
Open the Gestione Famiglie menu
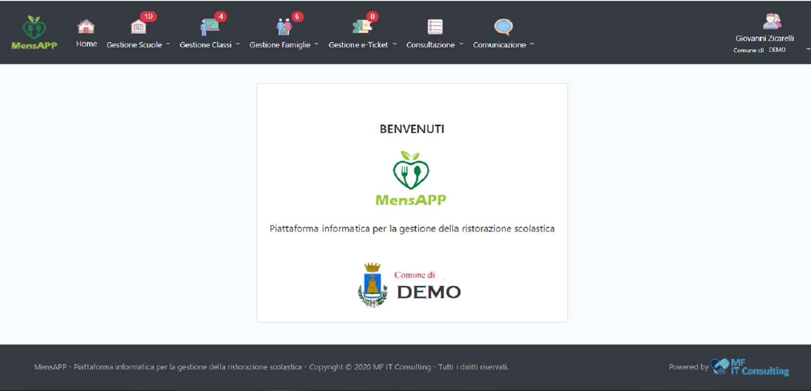pos(280,44)
